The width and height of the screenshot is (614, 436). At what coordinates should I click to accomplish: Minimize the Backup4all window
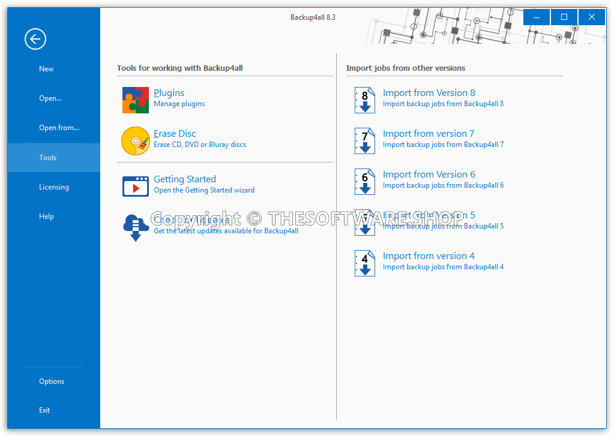[537, 17]
